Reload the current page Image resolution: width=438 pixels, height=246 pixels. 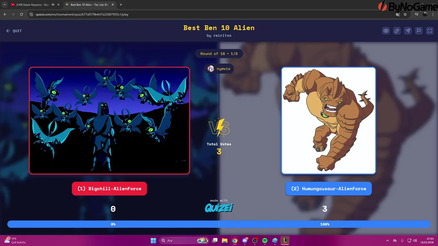pos(21,14)
